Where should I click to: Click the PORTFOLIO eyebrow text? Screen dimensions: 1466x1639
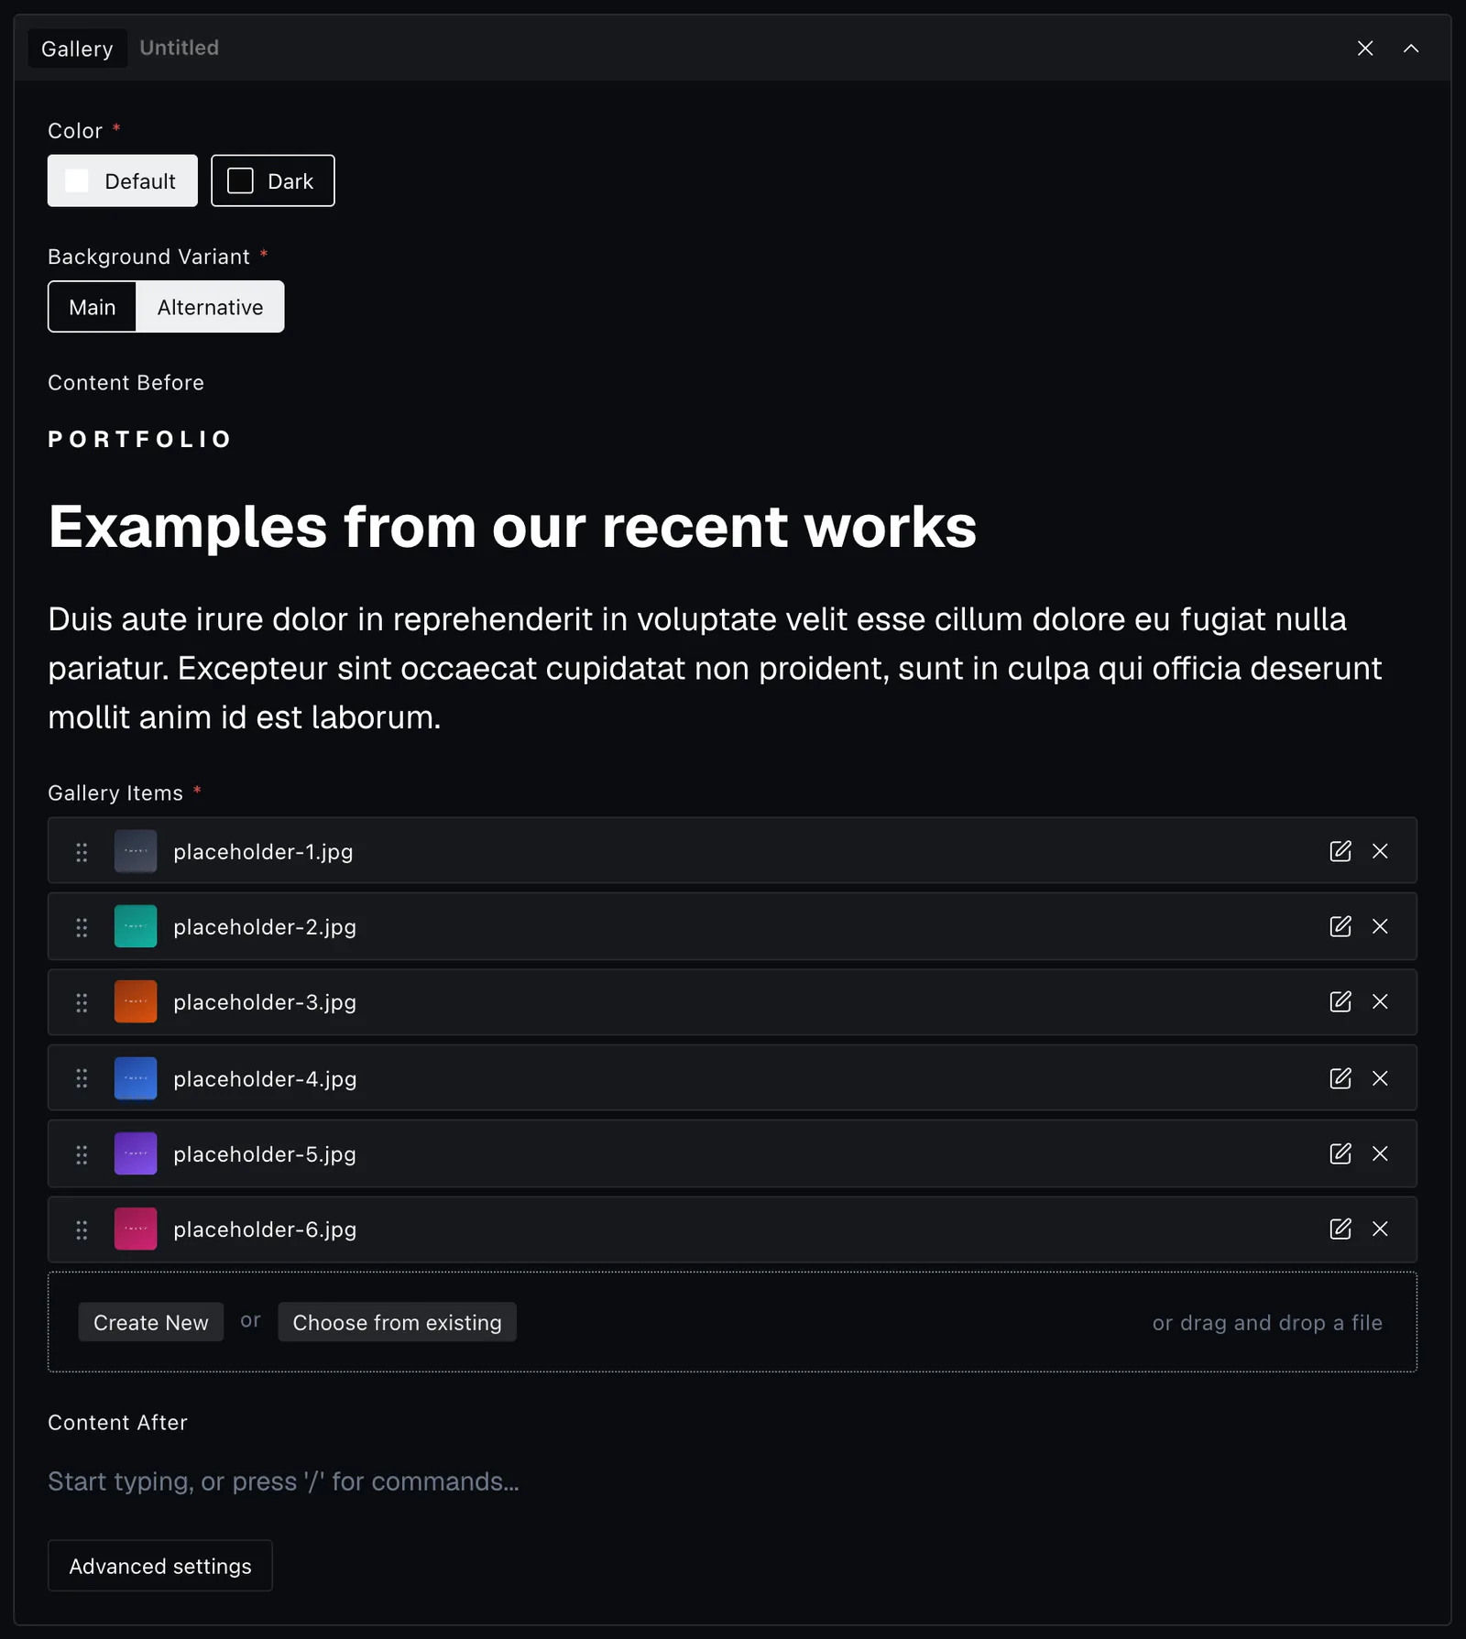[x=140, y=440]
